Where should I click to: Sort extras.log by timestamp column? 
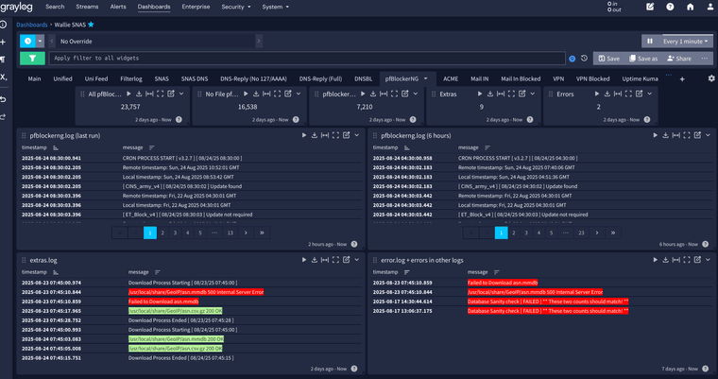(x=56, y=272)
